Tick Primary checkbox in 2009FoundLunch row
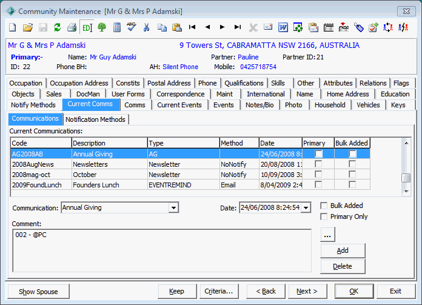Screen dimensions: 422x305 coord(319,185)
